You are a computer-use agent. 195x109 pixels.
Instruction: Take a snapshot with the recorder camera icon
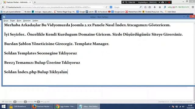[162, 2]
